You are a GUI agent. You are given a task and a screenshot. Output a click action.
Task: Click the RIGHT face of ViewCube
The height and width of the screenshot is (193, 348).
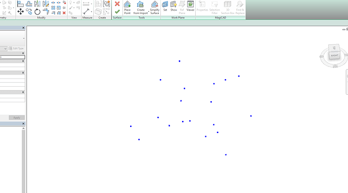pyautogui.click(x=334, y=55)
